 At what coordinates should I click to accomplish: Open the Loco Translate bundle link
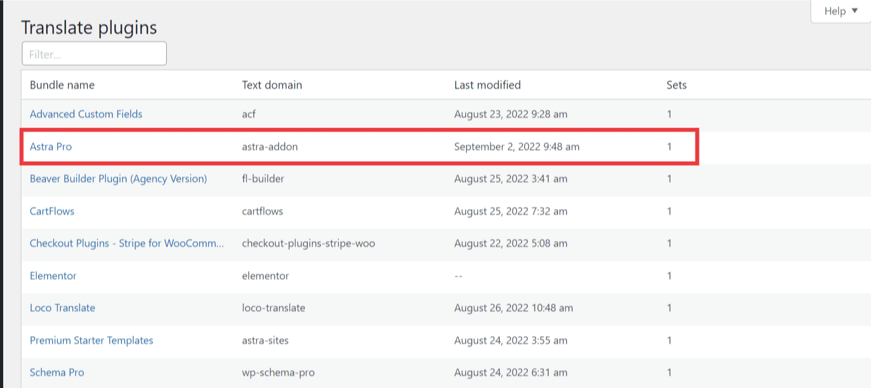click(x=63, y=308)
